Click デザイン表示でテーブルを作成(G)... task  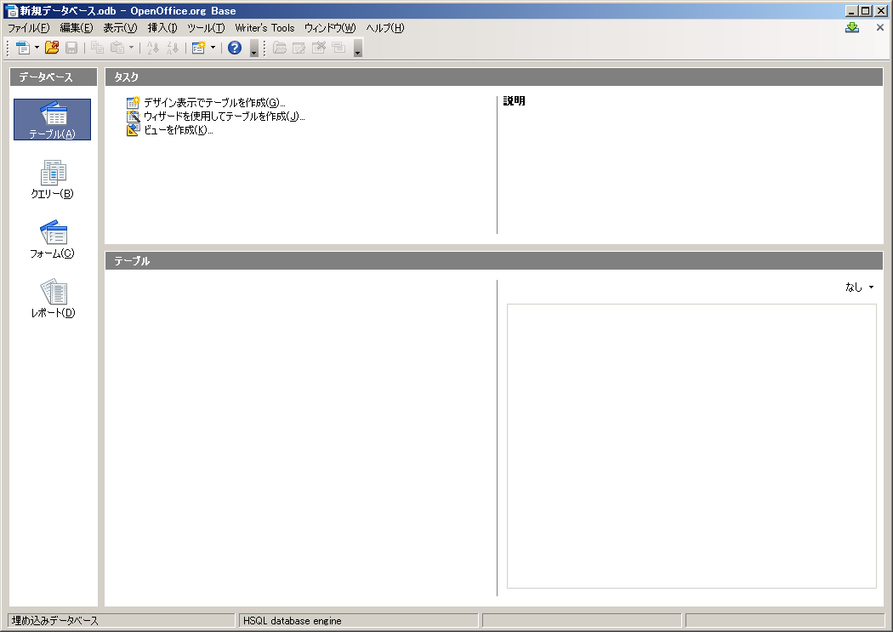point(206,102)
